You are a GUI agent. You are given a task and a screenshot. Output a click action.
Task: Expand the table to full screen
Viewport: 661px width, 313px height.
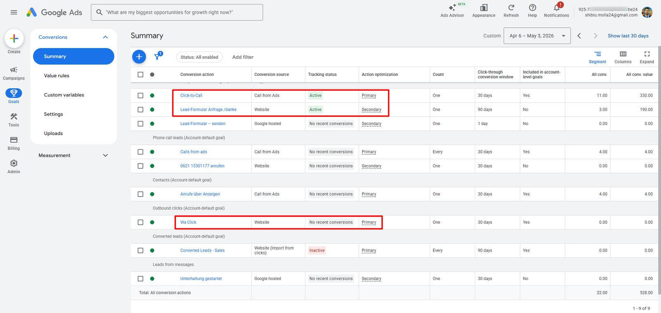647,57
